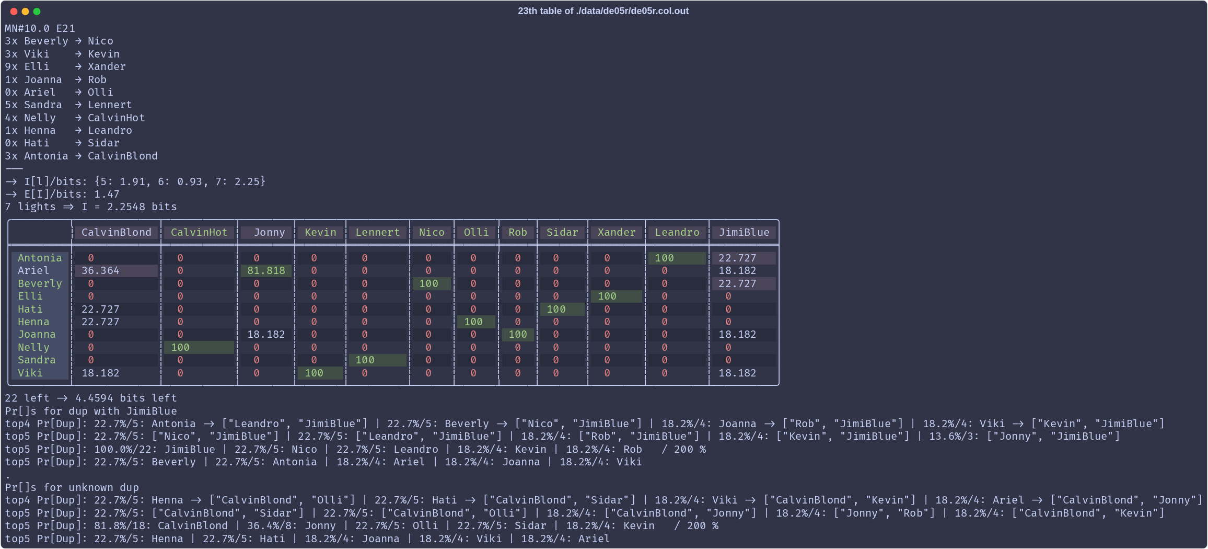Image resolution: width=1208 pixels, height=549 pixels.
Task: Click the "22 left" bits remaining line
Action: pos(91,398)
